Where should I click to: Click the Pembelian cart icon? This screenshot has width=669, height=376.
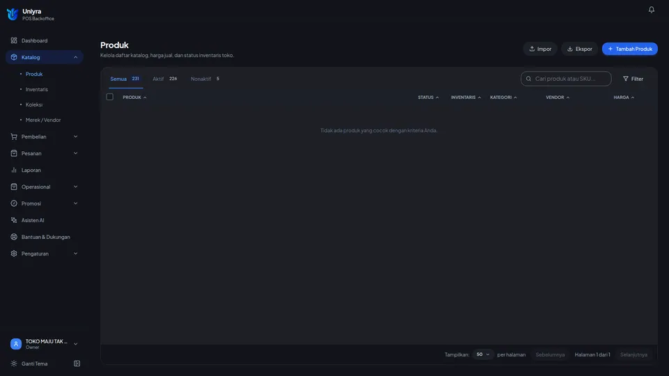pyautogui.click(x=14, y=136)
